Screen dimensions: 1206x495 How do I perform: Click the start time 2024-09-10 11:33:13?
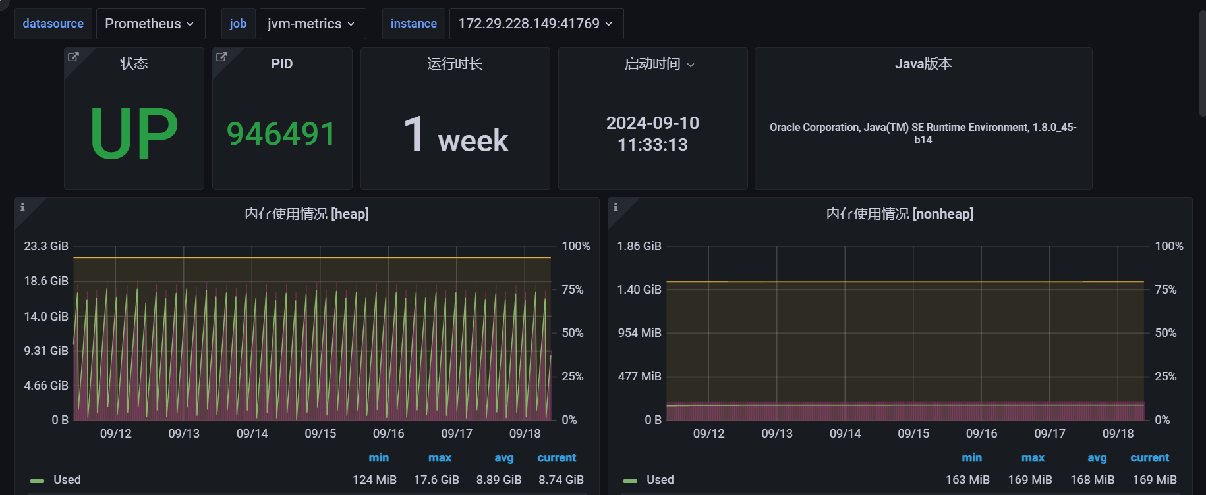click(x=652, y=134)
